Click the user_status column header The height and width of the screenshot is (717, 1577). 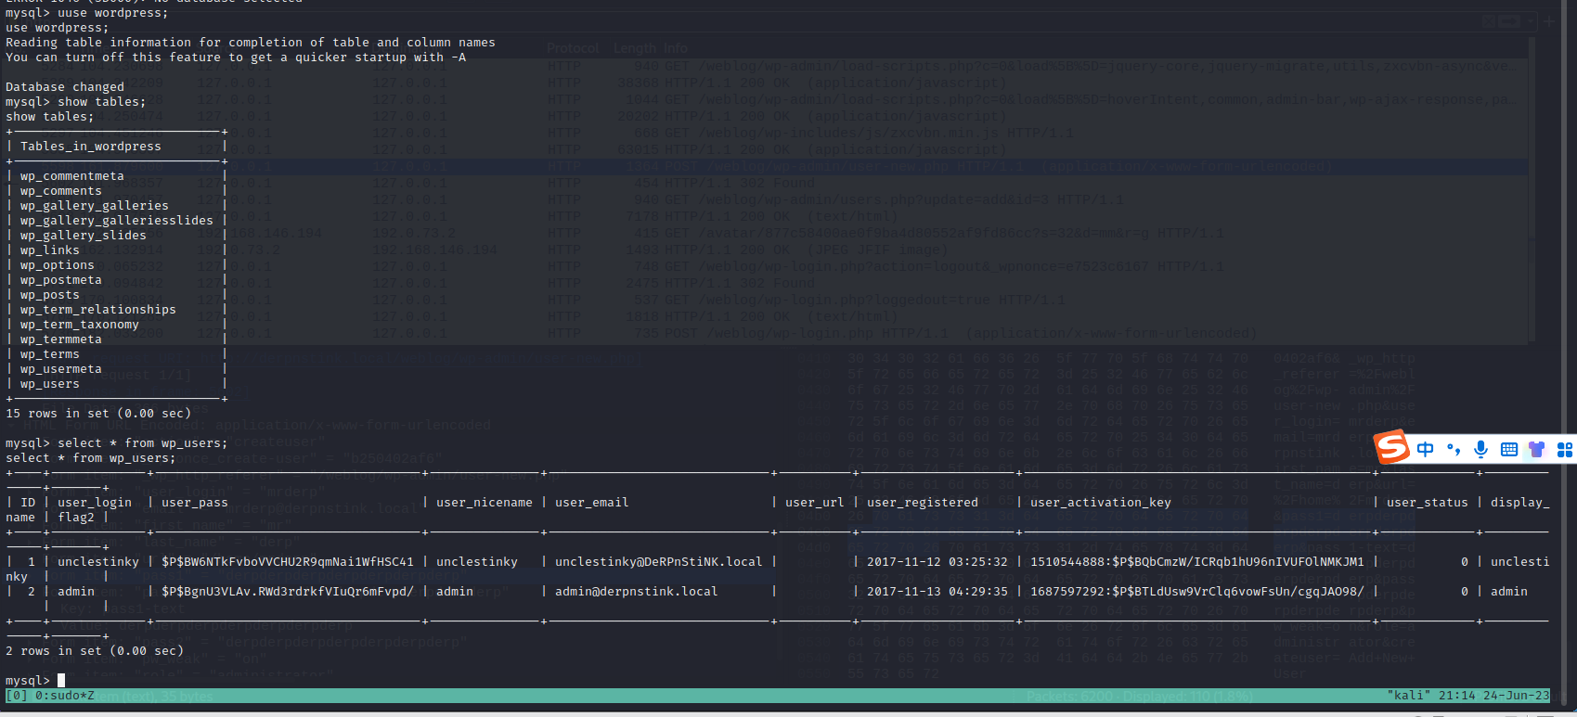1428,503
